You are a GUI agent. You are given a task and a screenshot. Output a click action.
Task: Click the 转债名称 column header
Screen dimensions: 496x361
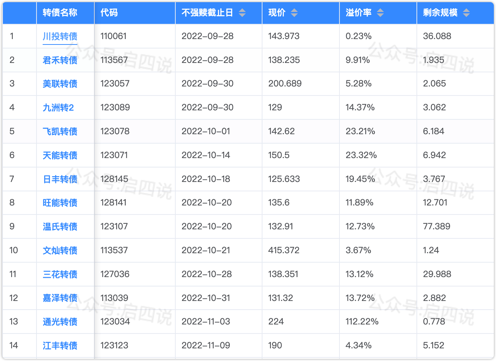(60, 13)
